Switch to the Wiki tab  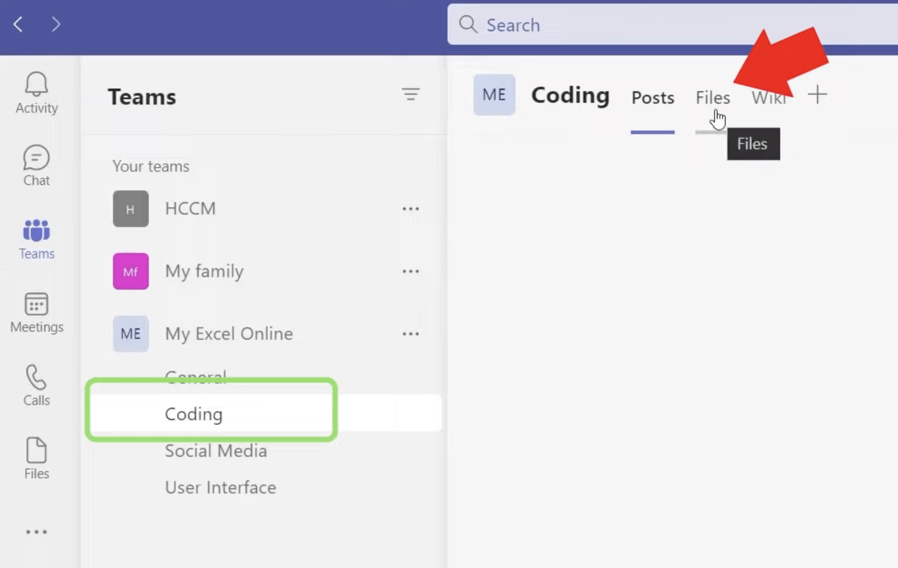point(769,98)
